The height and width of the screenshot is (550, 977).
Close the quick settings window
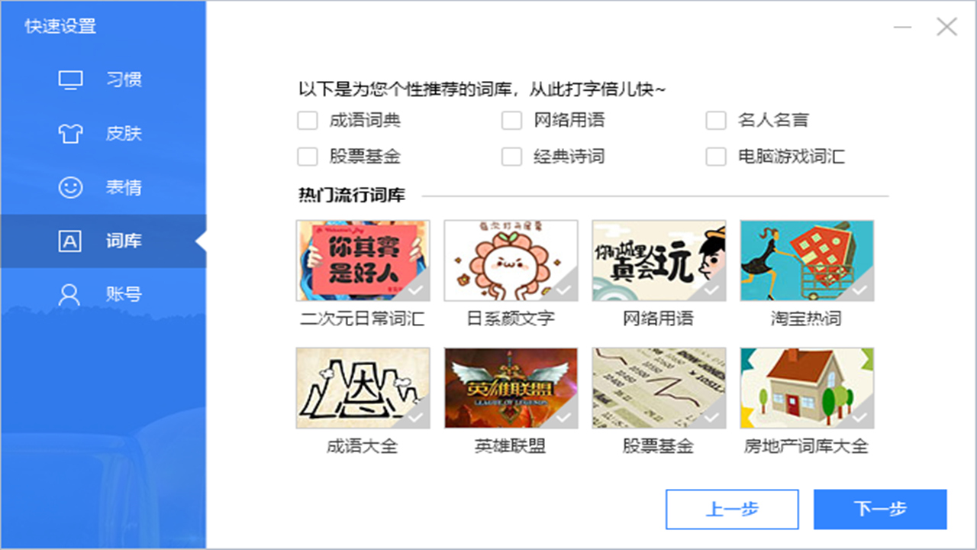(946, 27)
